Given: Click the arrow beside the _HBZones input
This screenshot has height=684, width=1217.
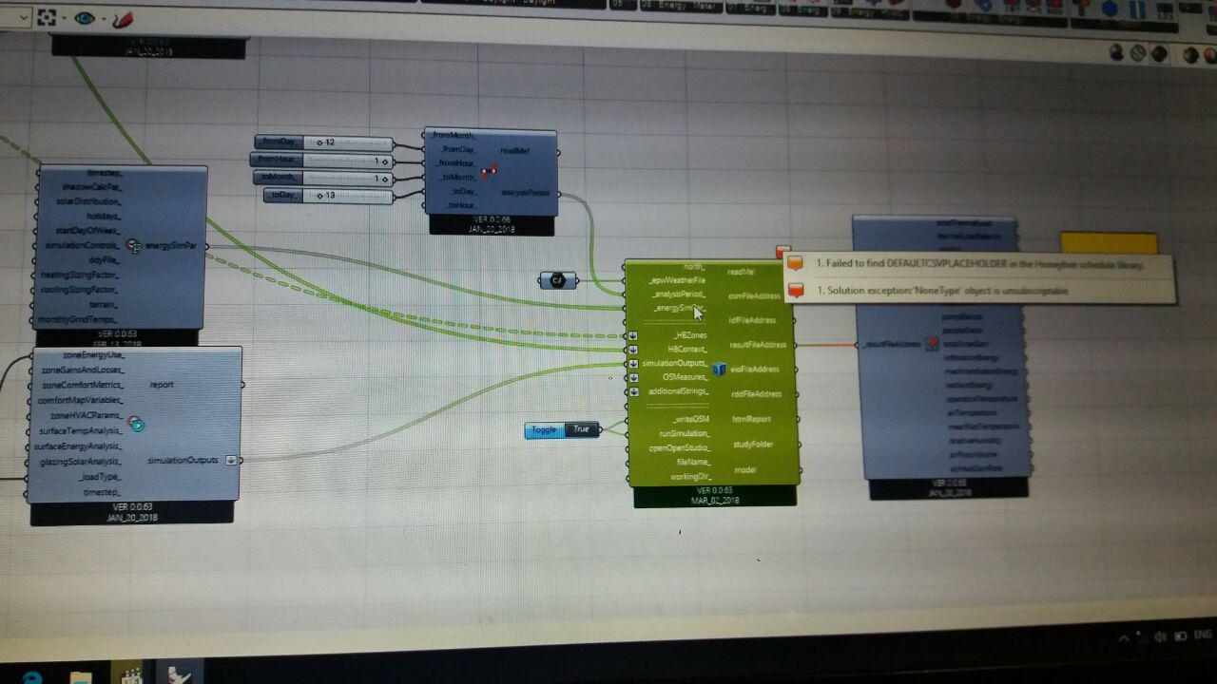Looking at the screenshot, I should coord(633,335).
